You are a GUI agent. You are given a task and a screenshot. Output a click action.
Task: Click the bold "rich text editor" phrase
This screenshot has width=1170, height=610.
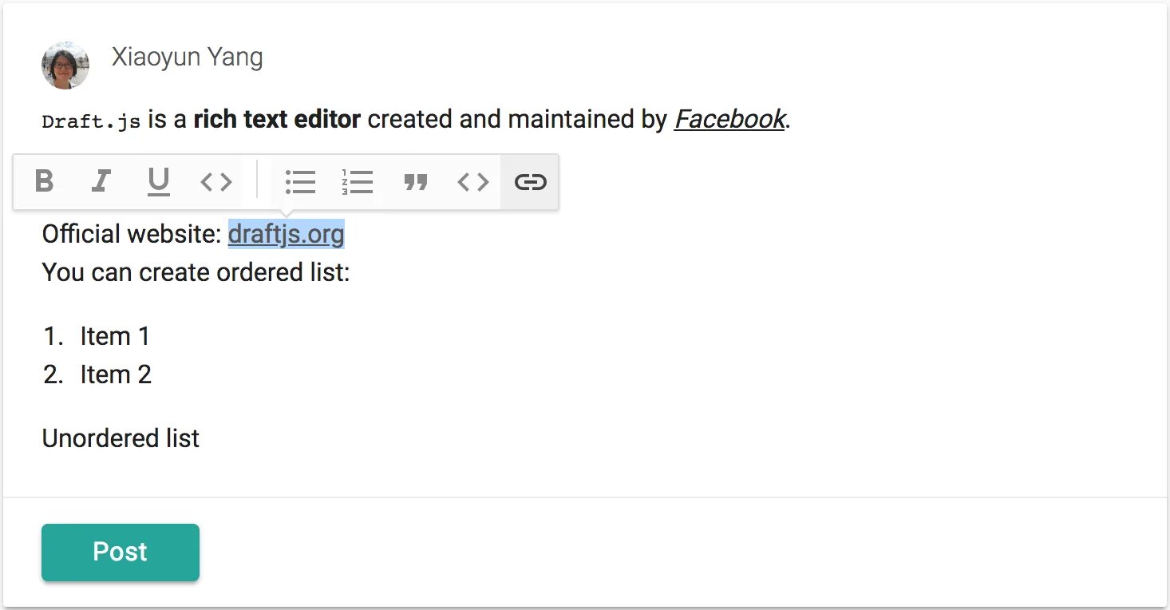point(277,120)
